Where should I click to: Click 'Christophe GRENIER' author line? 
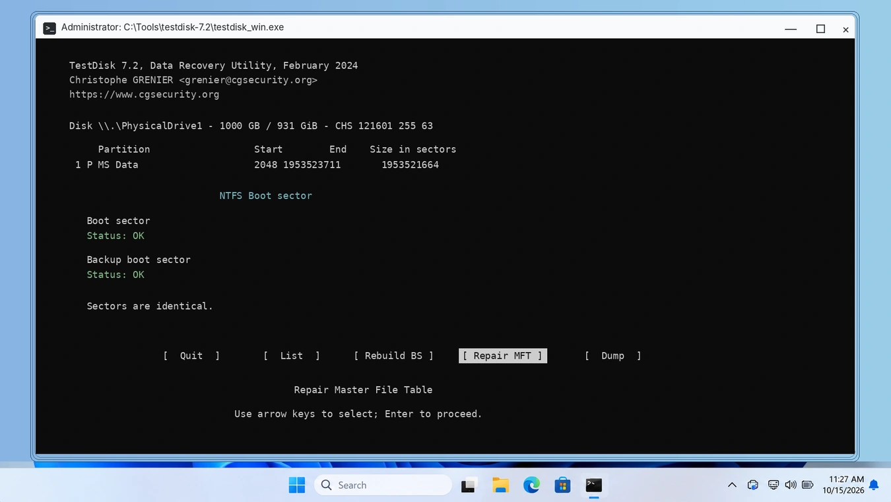click(x=193, y=80)
